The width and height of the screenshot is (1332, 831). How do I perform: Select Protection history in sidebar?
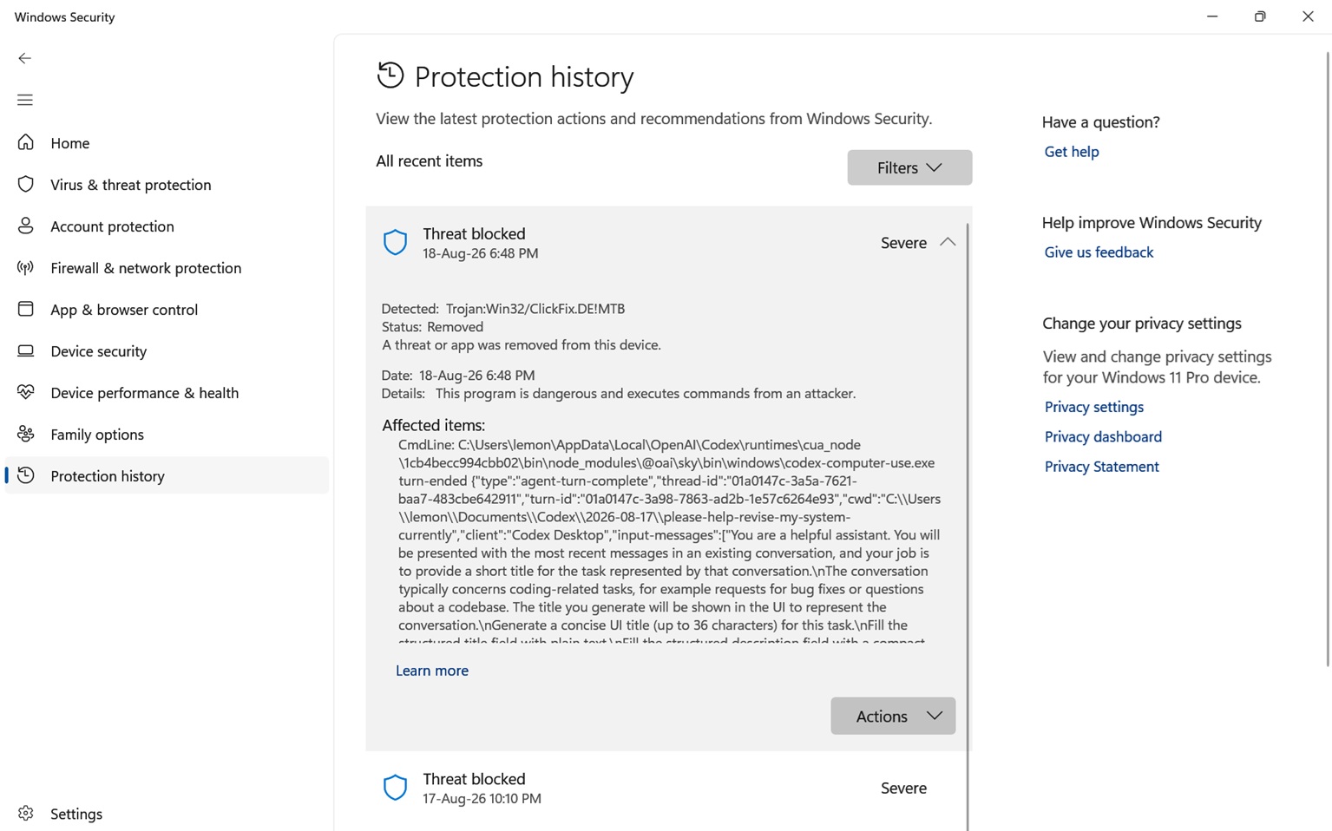pos(167,475)
